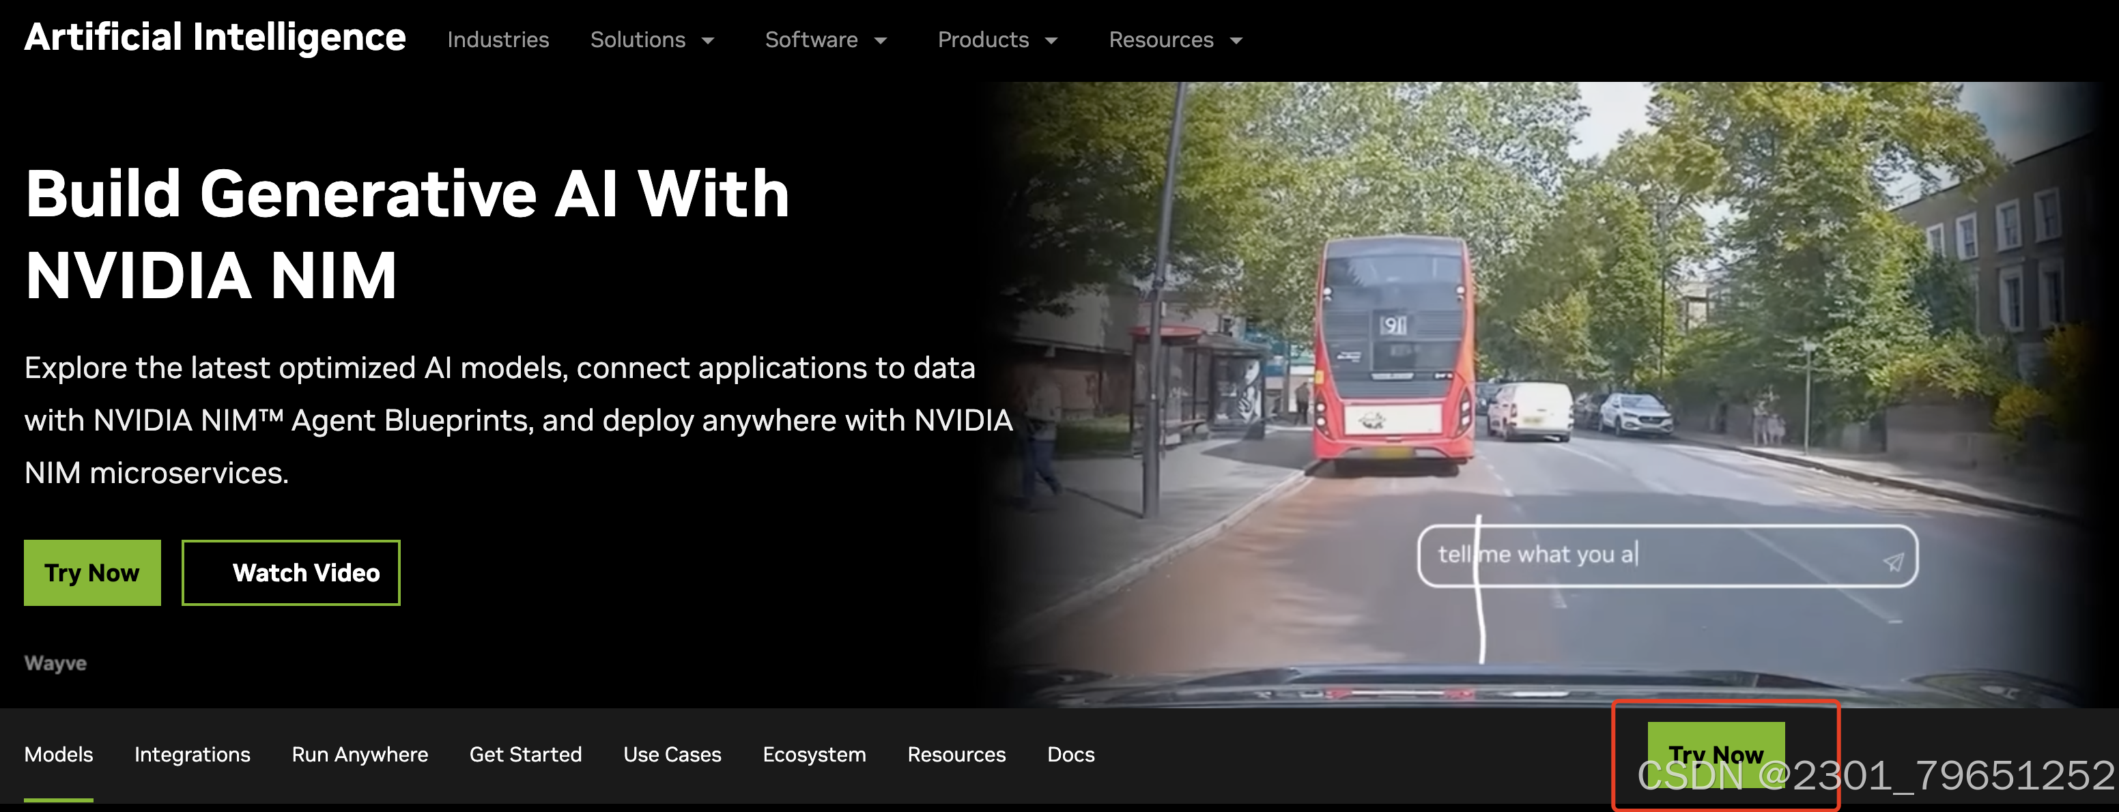Viewport: 2119px width, 812px height.
Task: Open the Run Anywhere tab
Action: click(360, 755)
